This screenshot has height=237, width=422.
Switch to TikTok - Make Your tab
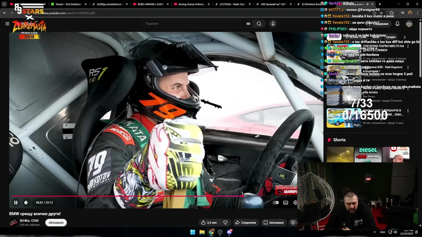[x=232, y=4]
